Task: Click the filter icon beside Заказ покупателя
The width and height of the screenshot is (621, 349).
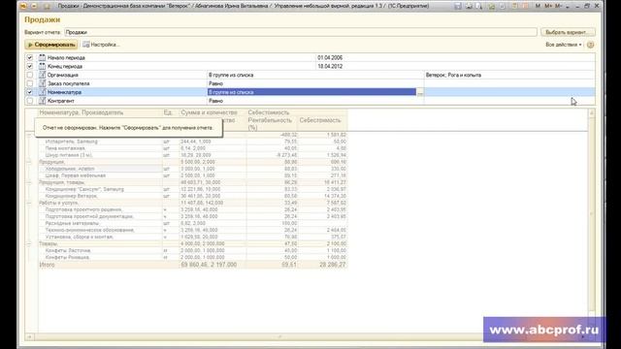Action: pyautogui.click(x=42, y=83)
